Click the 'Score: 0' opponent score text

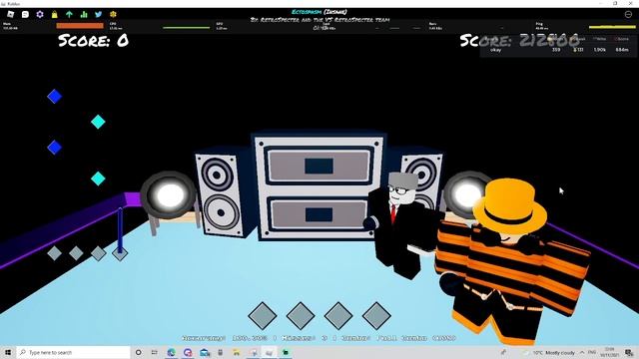tap(93, 40)
